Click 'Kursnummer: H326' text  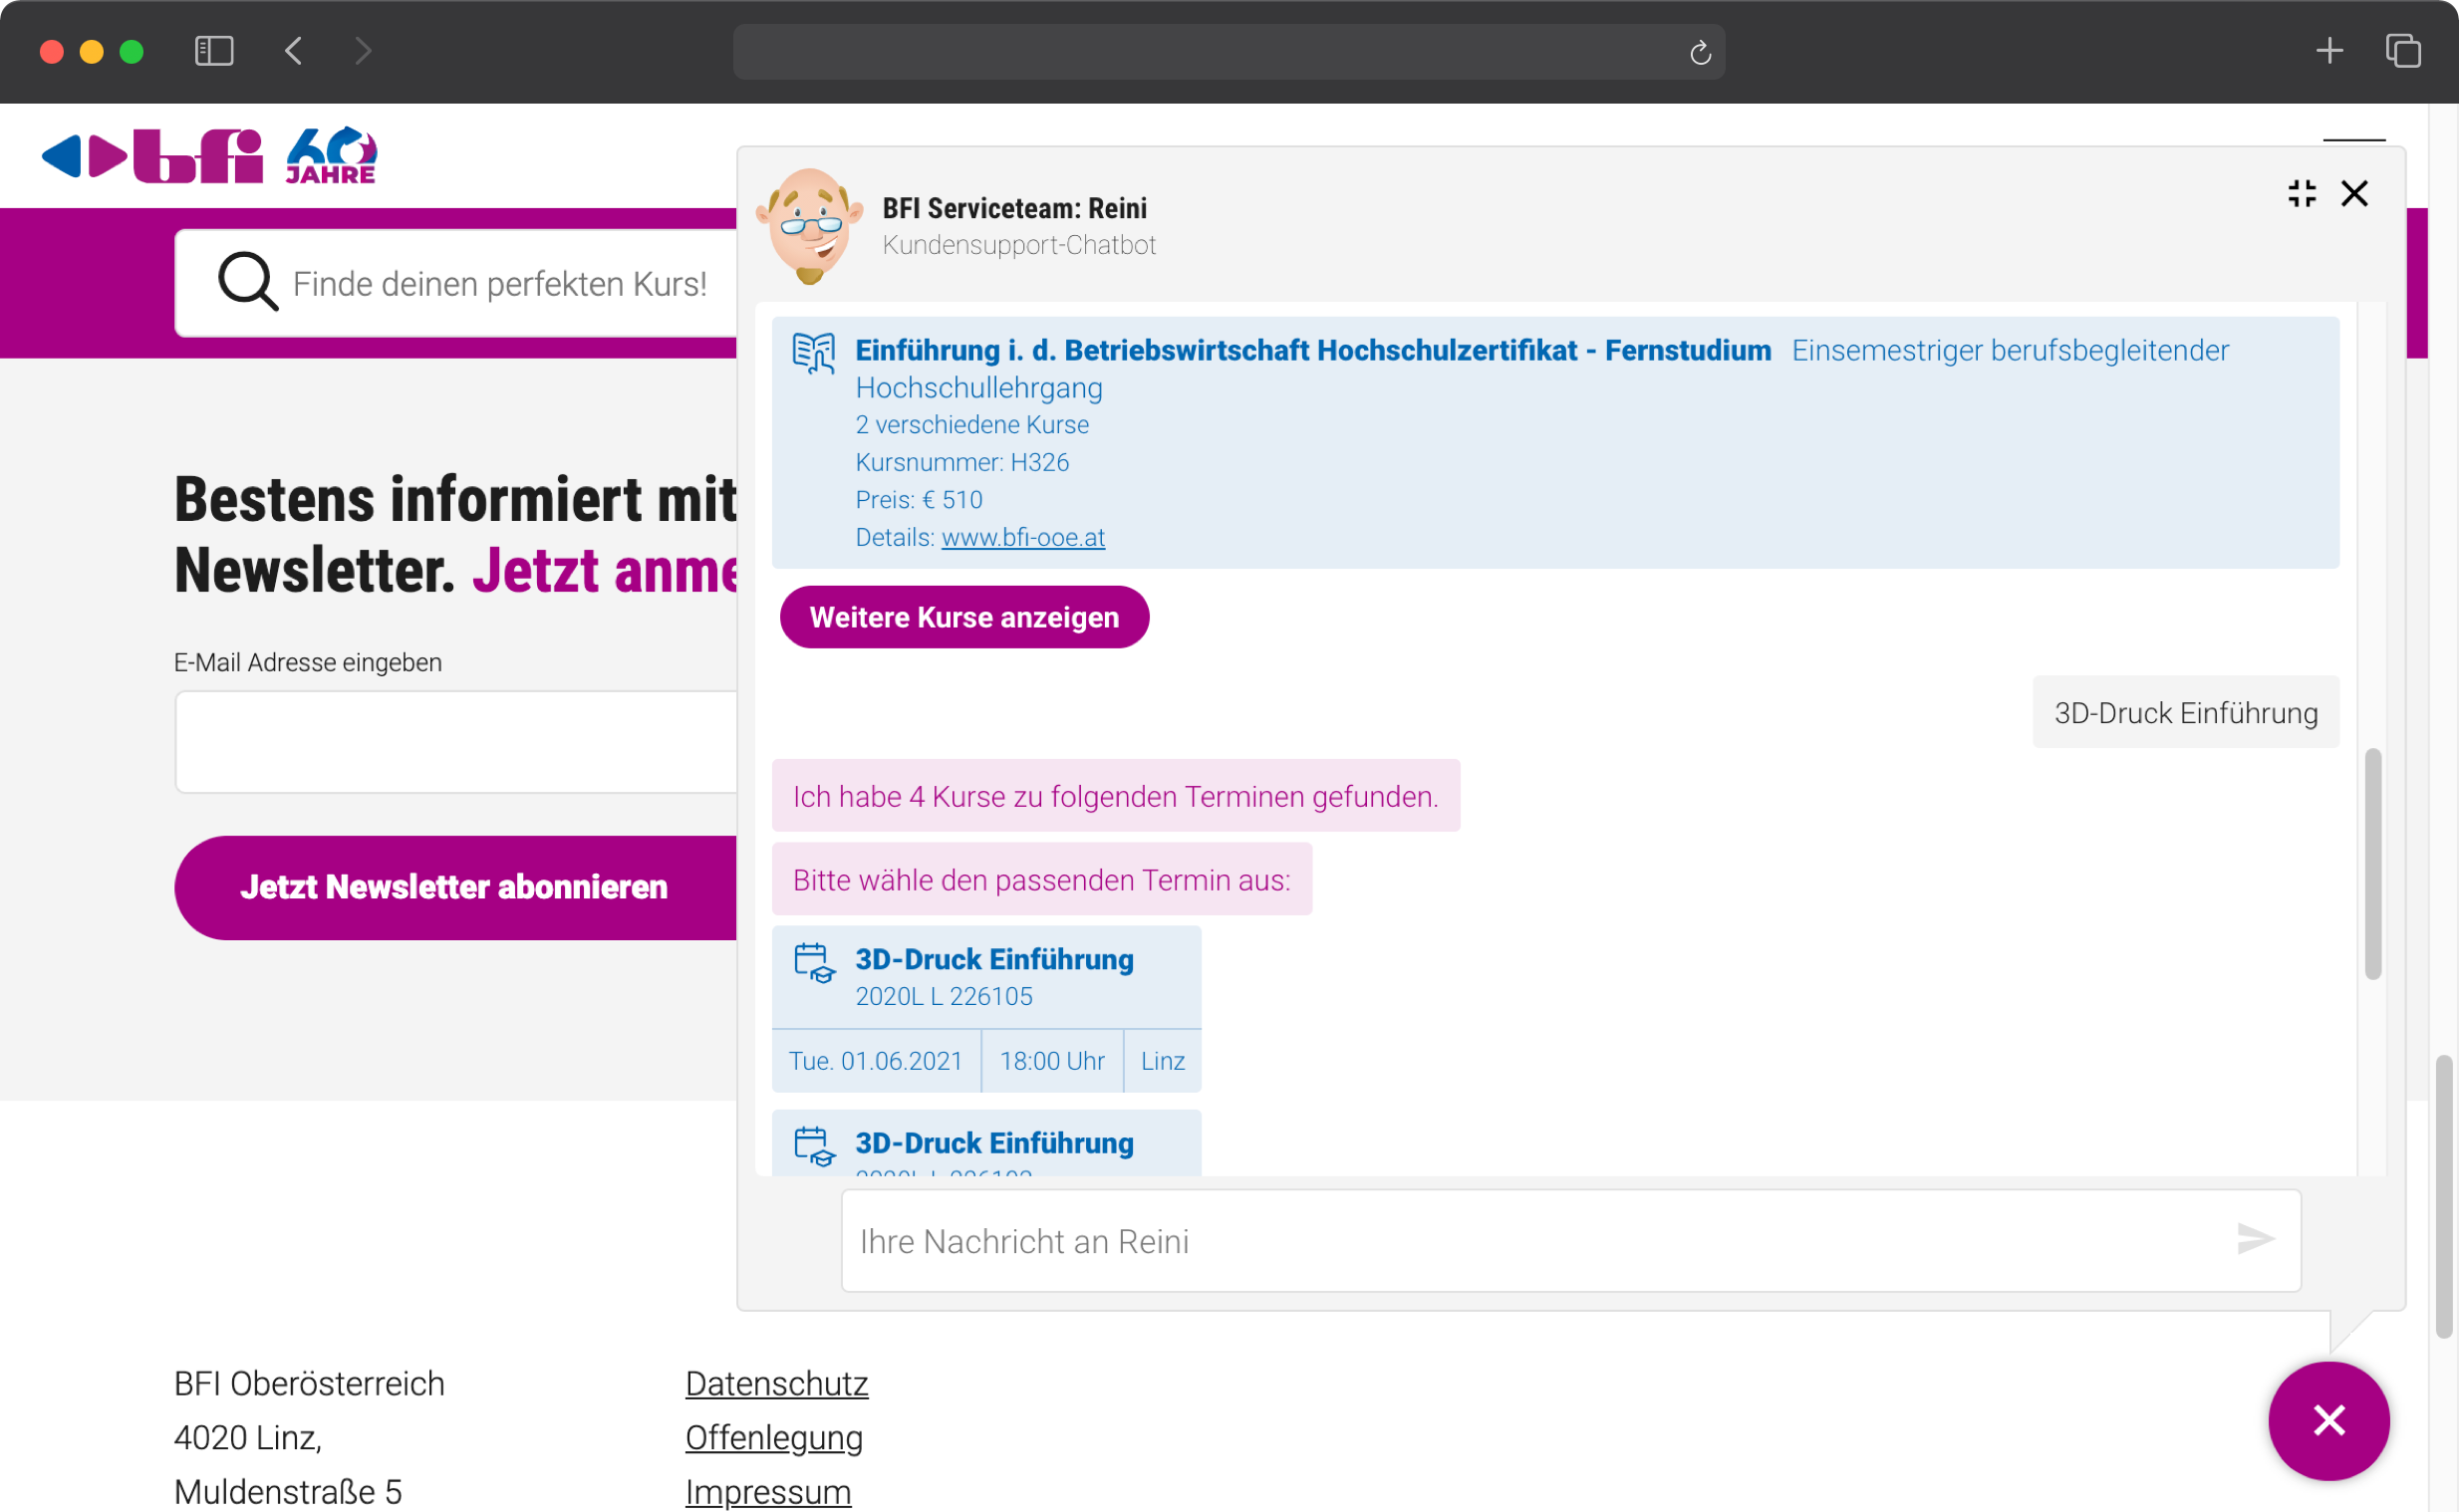point(961,462)
